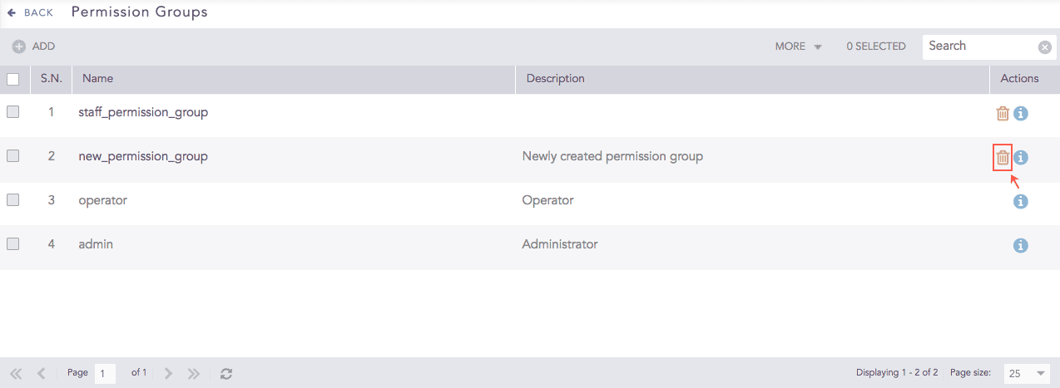
Task: Delete new_permission_group using trash icon
Action: click(1003, 157)
